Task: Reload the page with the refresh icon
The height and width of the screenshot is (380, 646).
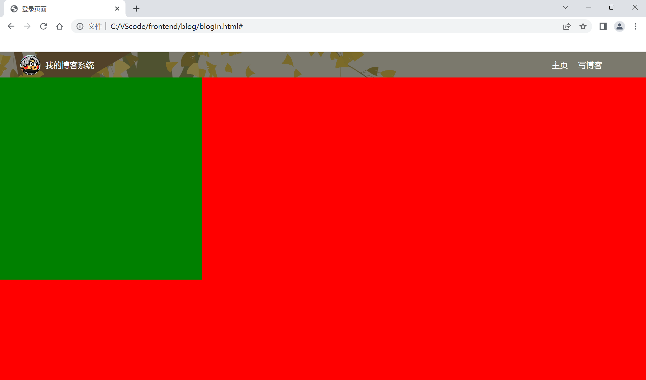Action: tap(43, 26)
